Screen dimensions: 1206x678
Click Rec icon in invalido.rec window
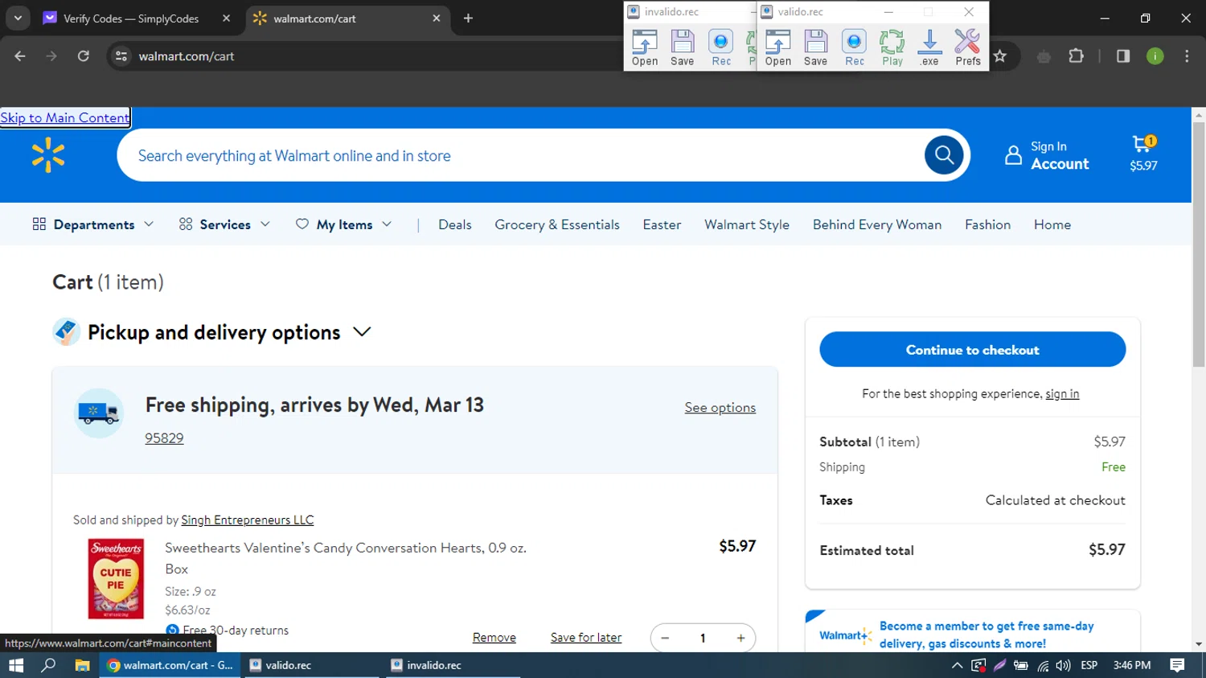[721, 47]
